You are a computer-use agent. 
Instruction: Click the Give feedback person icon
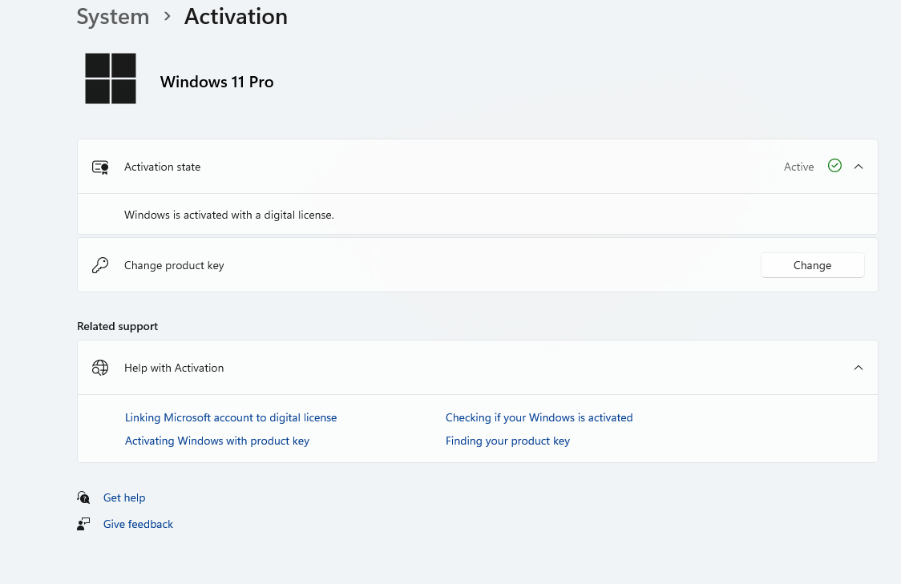click(x=83, y=524)
